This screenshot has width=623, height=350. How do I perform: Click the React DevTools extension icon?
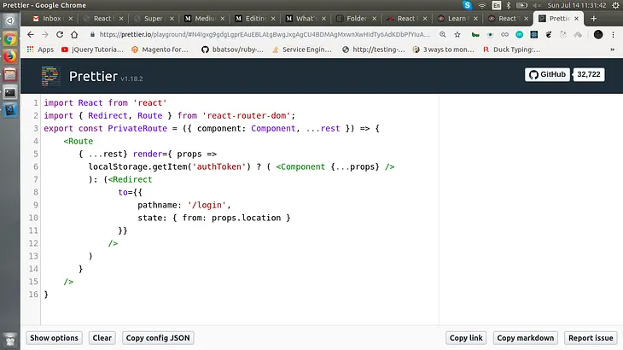click(534, 34)
